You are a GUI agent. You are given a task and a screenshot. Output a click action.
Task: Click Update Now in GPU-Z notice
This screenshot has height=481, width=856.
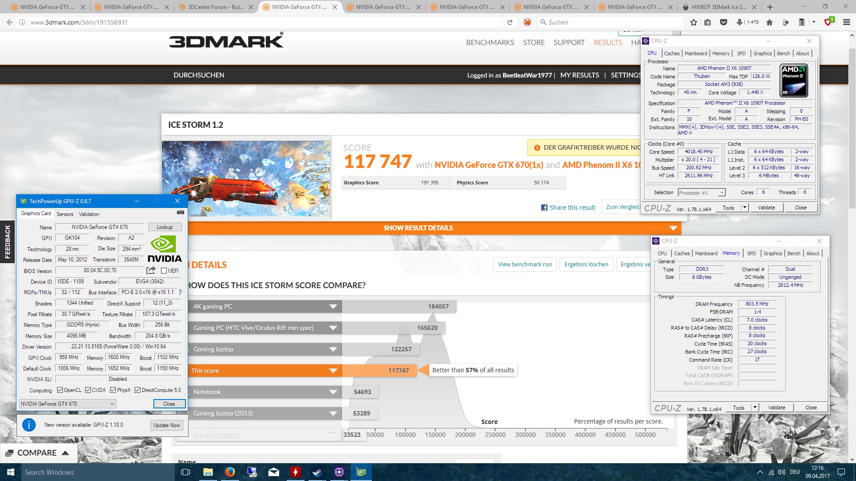[166, 425]
